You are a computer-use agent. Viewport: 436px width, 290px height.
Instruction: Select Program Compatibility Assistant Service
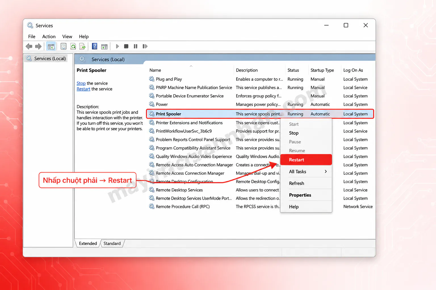tap(193, 148)
